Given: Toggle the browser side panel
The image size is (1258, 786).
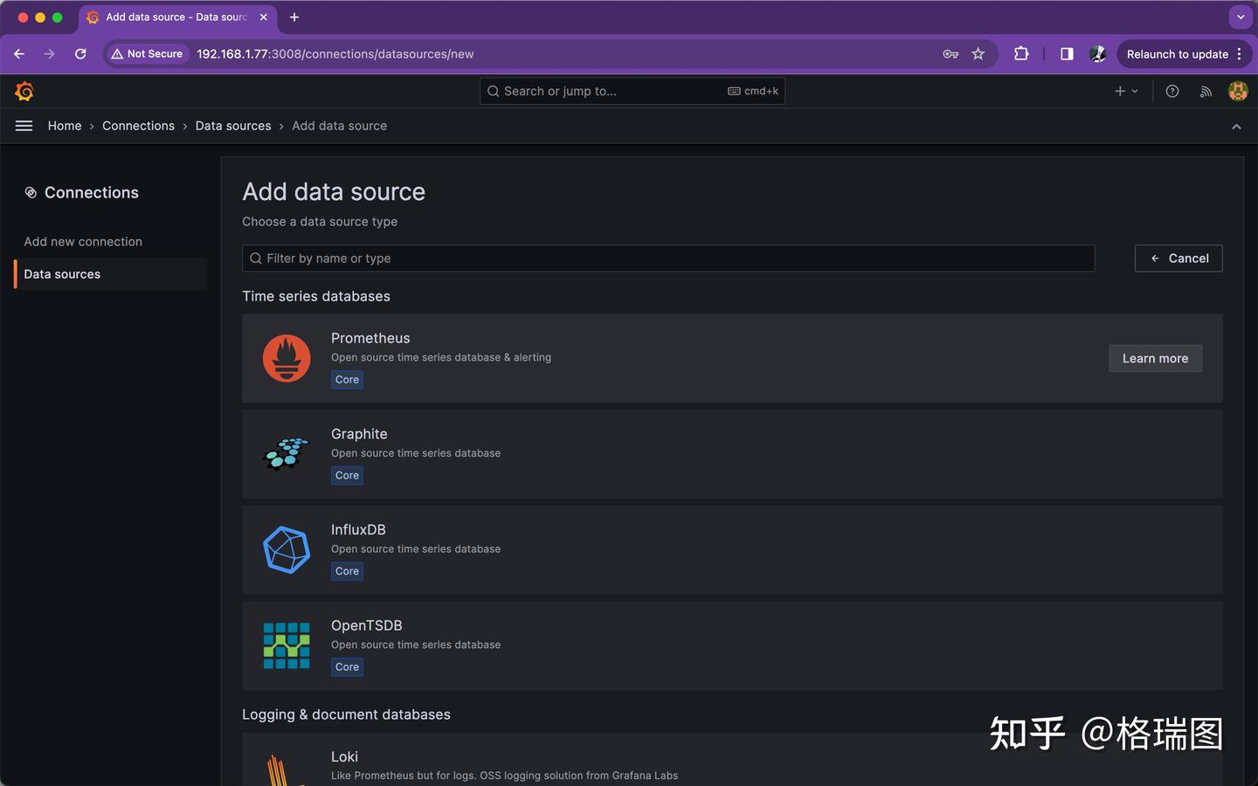Looking at the screenshot, I should click(x=1067, y=54).
